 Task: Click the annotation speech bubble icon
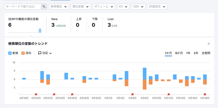(40, 53)
